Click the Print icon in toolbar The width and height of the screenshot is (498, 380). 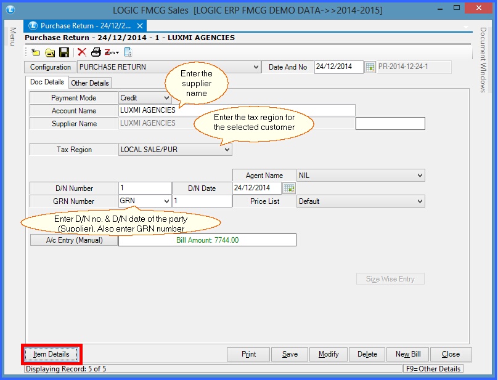(96, 52)
